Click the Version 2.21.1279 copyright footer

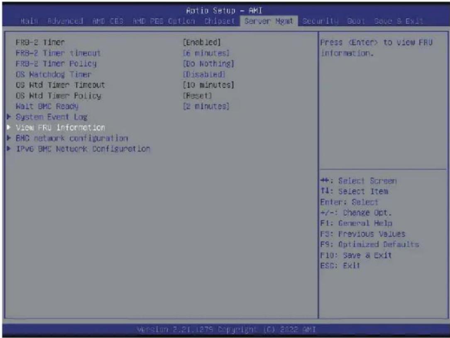(226, 330)
